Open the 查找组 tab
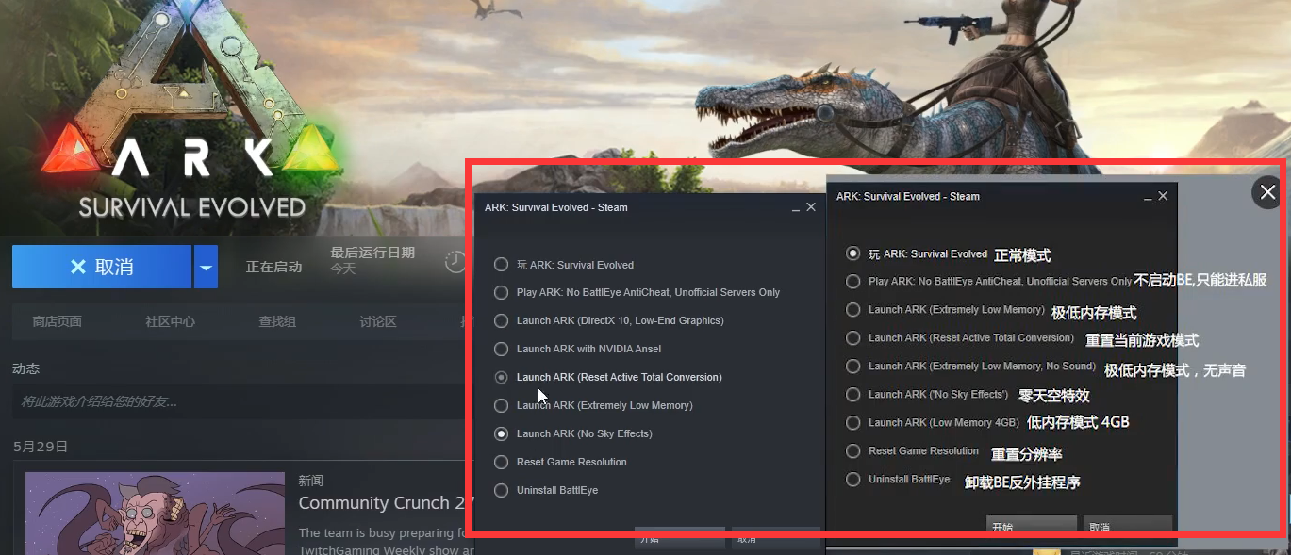The height and width of the screenshot is (555, 1291). point(277,321)
